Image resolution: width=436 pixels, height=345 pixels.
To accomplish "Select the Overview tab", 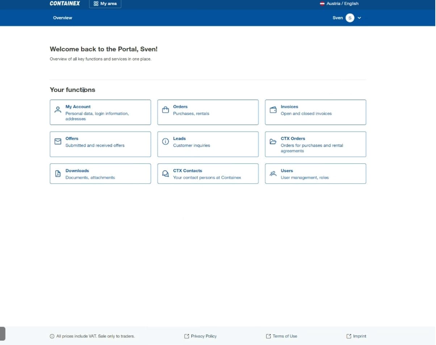I will (x=63, y=18).
